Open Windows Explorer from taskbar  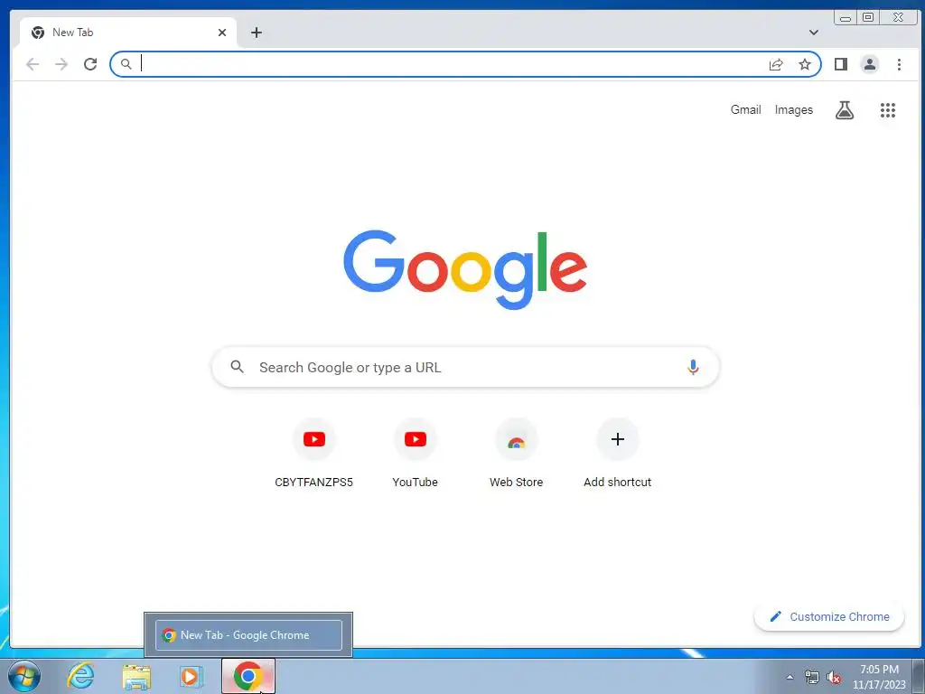tap(136, 676)
